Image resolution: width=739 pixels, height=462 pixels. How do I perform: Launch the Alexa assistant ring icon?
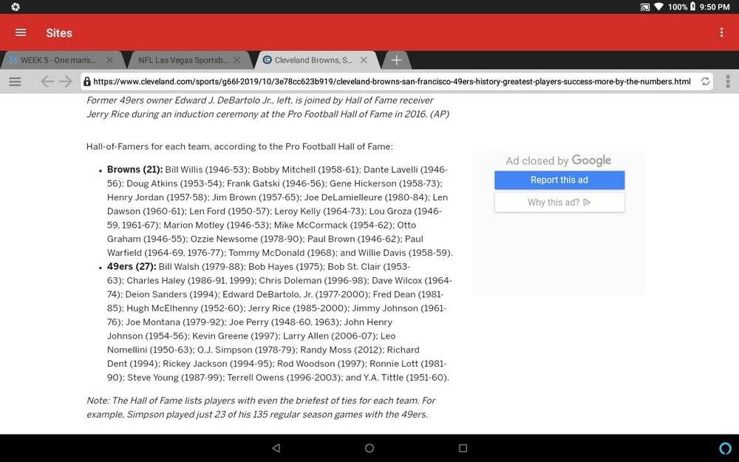725,448
